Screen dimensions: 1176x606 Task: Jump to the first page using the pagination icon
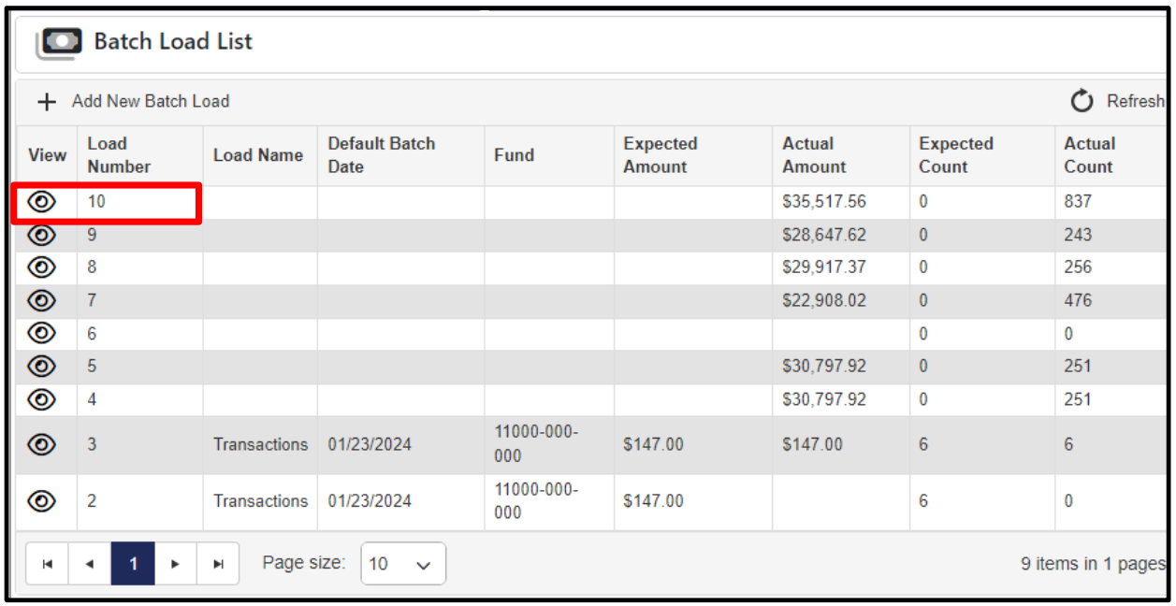pyautogui.click(x=47, y=563)
